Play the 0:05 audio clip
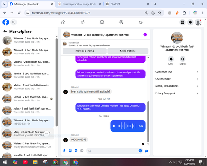Screen dimensions: 207x166 (x=114, y=126)
